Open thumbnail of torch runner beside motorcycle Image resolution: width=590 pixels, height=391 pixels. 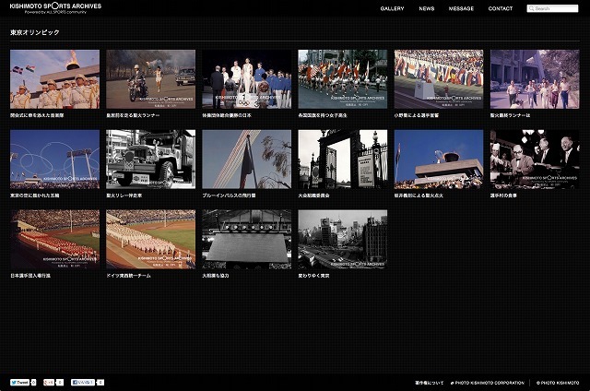(150, 79)
